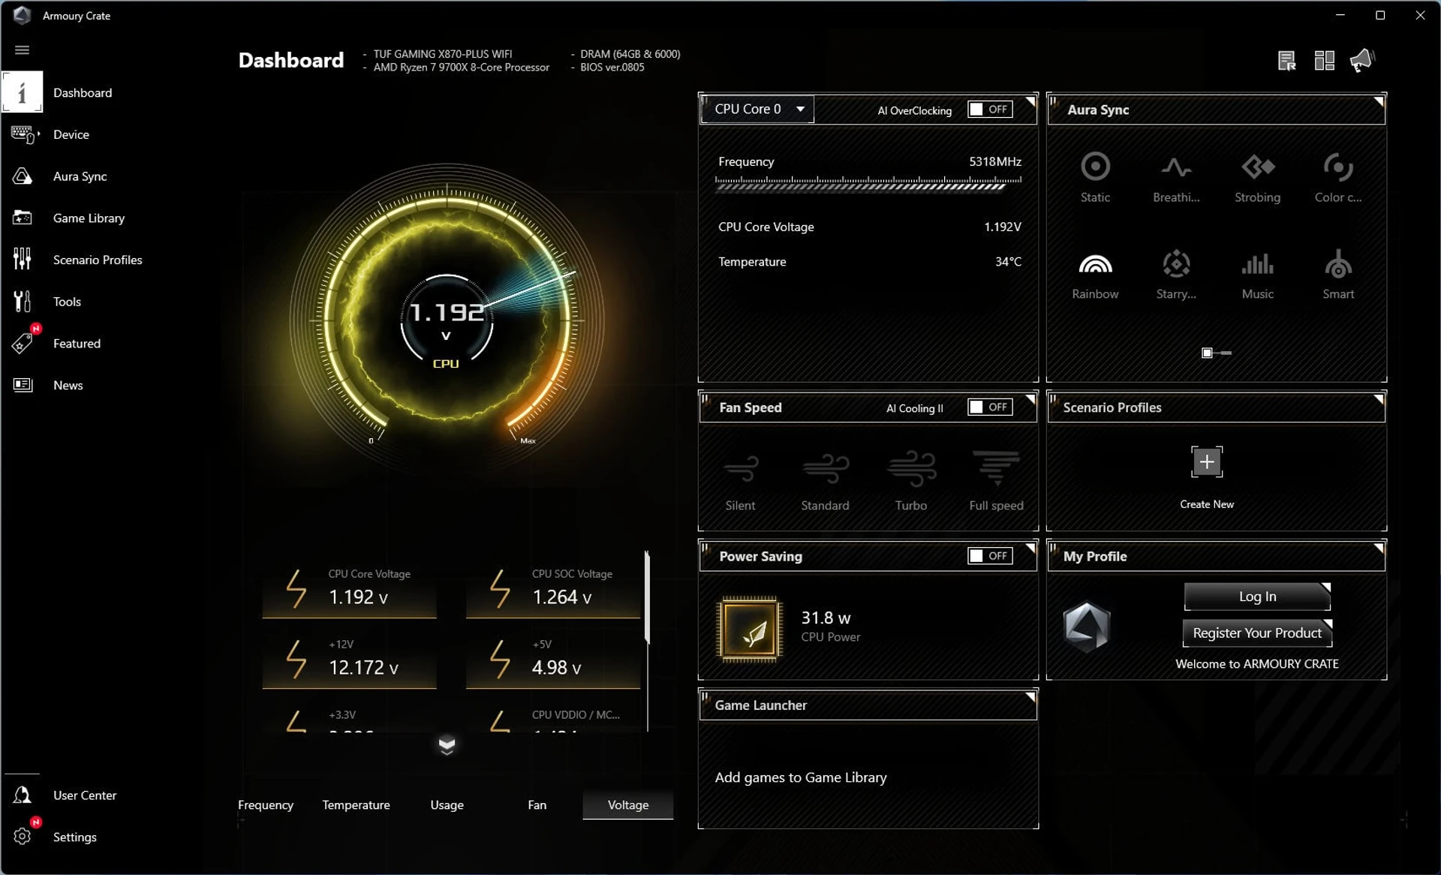
Task: Switch to the Frequency tab
Action: 266,804
